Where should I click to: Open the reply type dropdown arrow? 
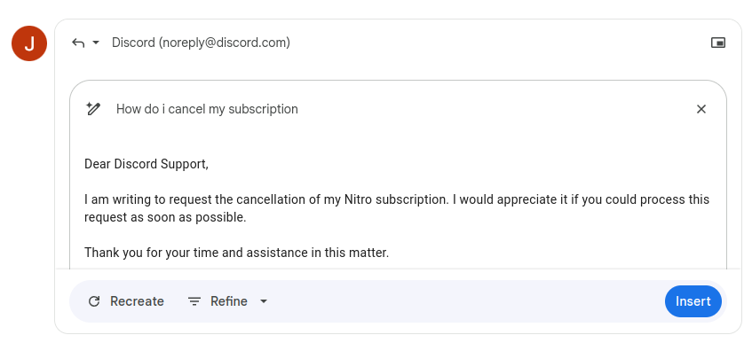95,43
